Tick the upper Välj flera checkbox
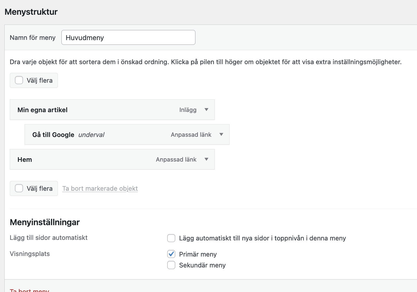This screenshot has height=292, width=417. (19, 80)
